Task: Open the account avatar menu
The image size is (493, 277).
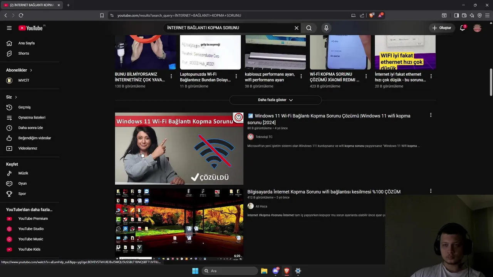Action: (x=477, y=28)
